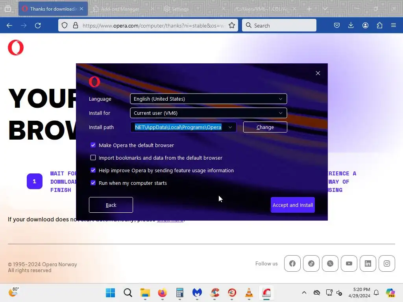This screenshot has width=403, height=302.
Task: Open VLC media player from the taskbar
Action: tap(249, 293)
